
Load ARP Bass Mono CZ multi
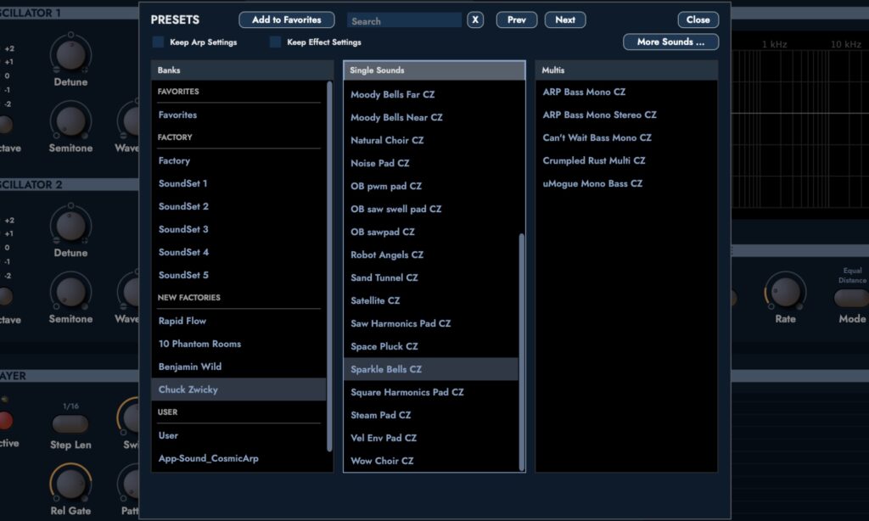626,92
